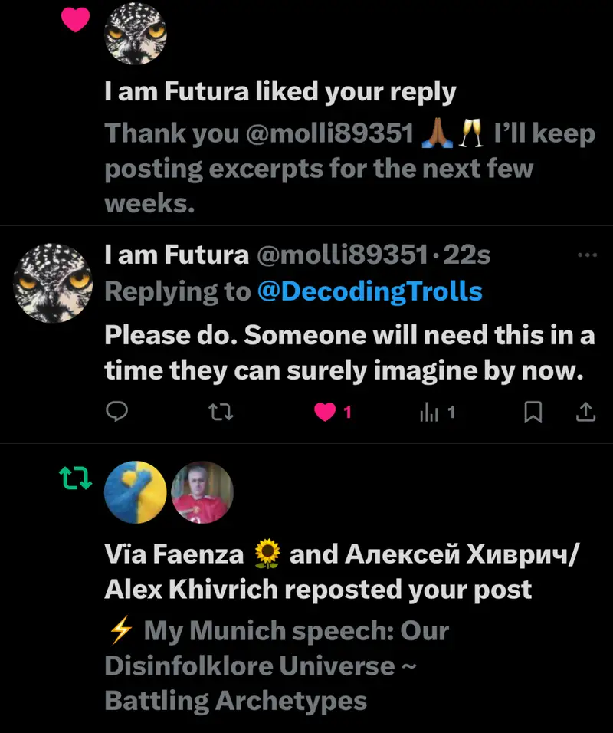Open owl avatar in liked notification

coord(136,34)
